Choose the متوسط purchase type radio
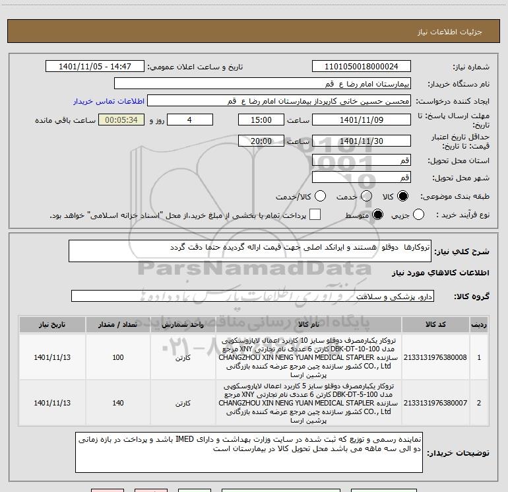 tap(377, 215)
